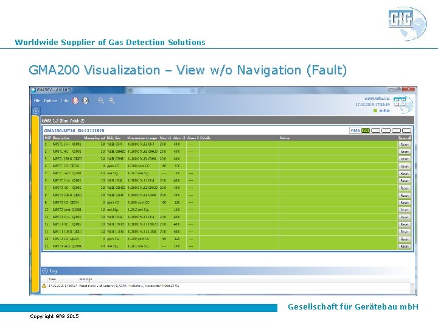This screenshot has height=329, width=438.
Task: Click the Details column header
Action: (x=206, y=138)
